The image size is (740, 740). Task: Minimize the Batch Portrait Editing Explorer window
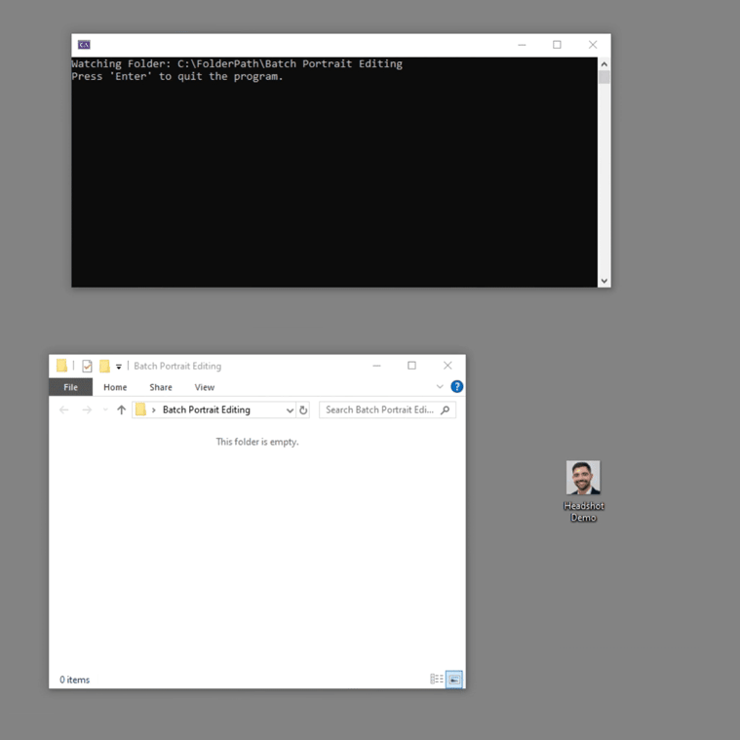click(376, 366)
